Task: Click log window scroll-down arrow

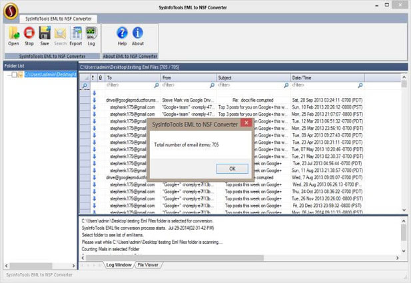Action: 404,251
